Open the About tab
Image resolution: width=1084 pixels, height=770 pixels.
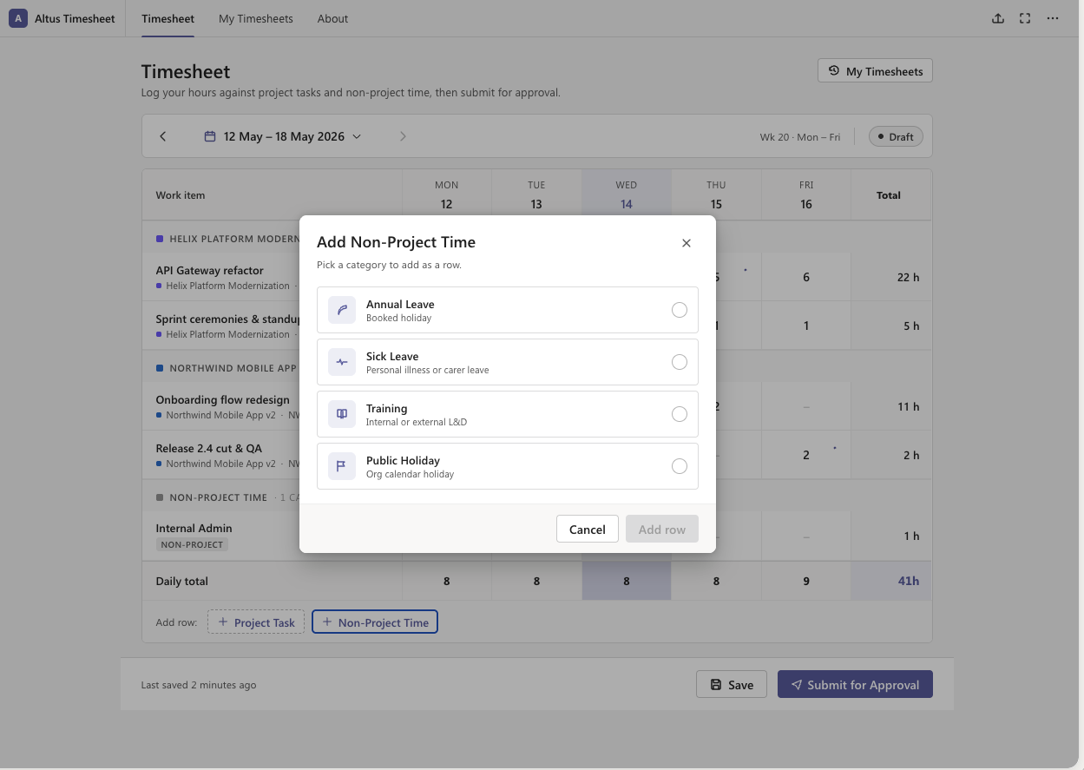coord(333,18)
